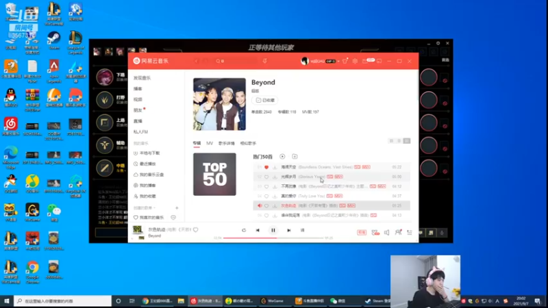The height and width of the screenshot is (308, 548).
Task: Open the volume control speaker icon
Action: tap(386, 233)
